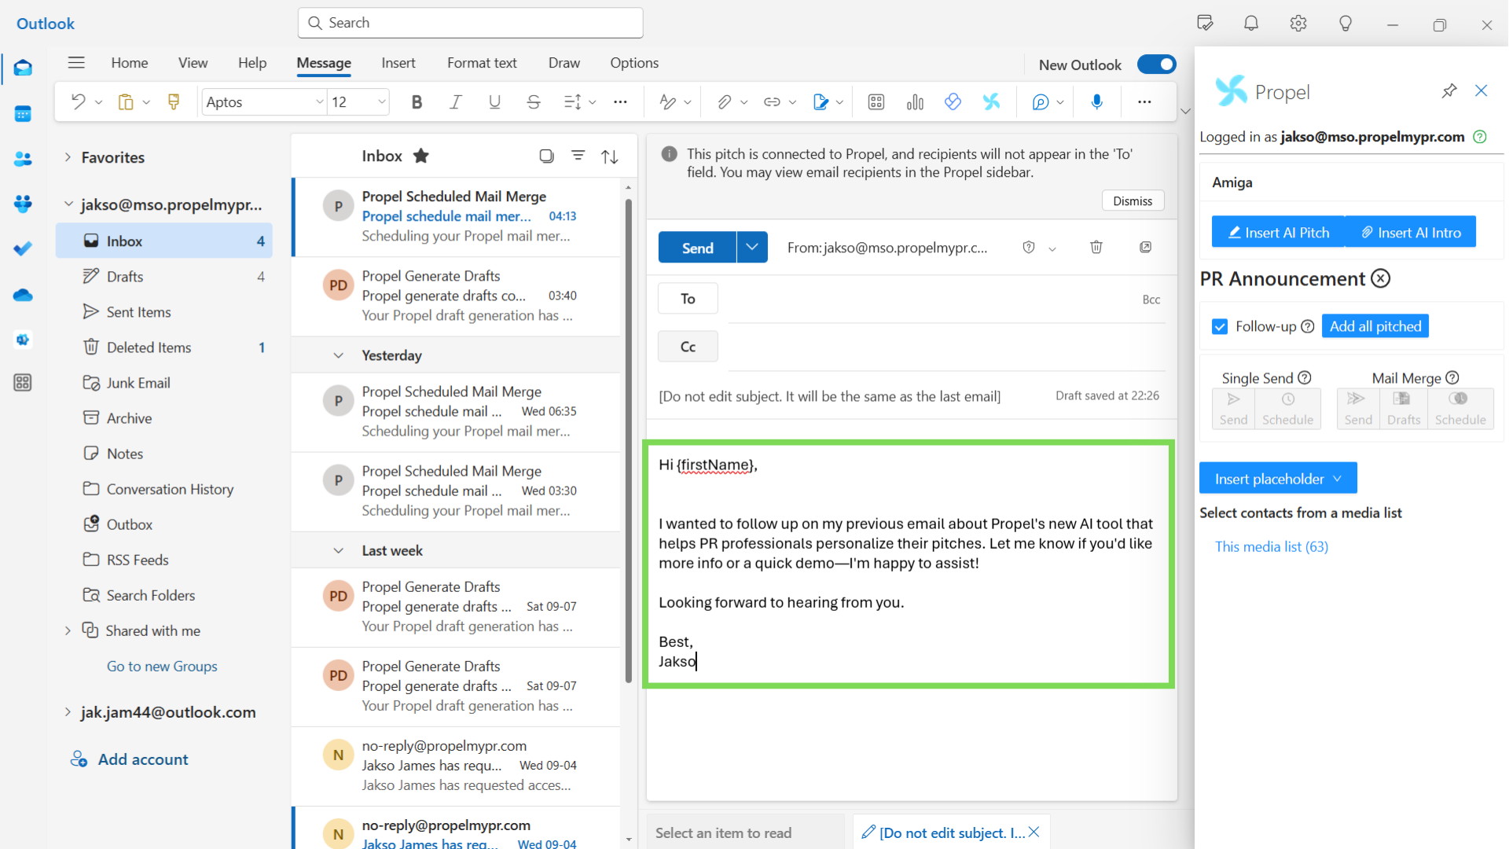Image resolution: width=1509 pixels, height=849 pixels.
Task: Toggle the Inbox favorite star
Action: [421, 156]
